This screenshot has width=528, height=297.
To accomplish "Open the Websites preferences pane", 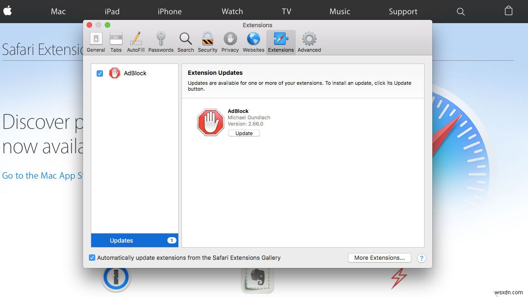I will pos(253,42).
